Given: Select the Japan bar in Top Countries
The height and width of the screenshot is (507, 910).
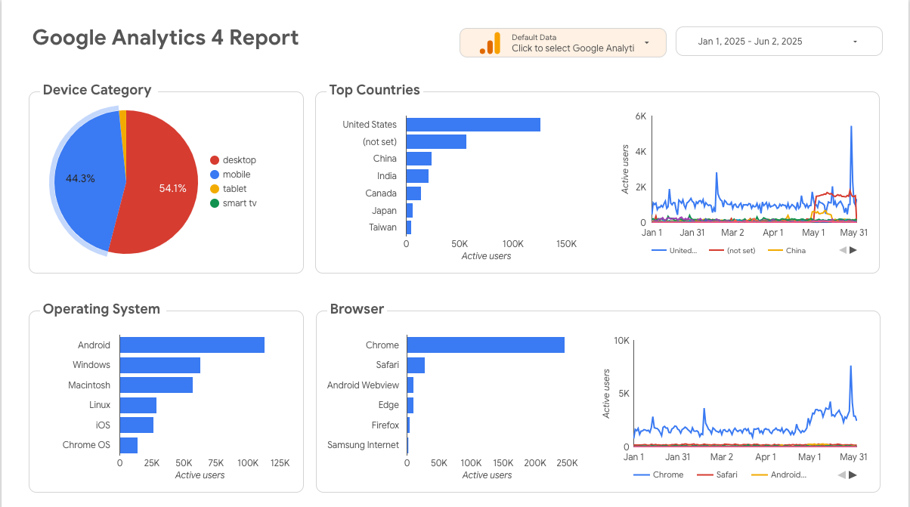Looking at the screenshot, I should (410, 211).
